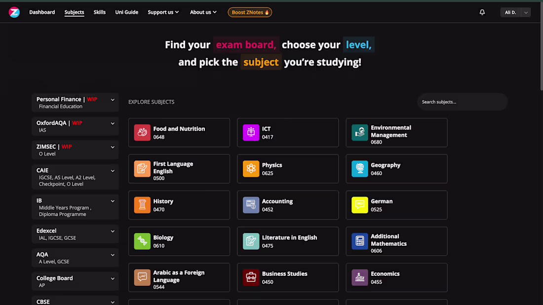Open the Skills page
The height and width of the screenshot is (305, 543).
99,12
